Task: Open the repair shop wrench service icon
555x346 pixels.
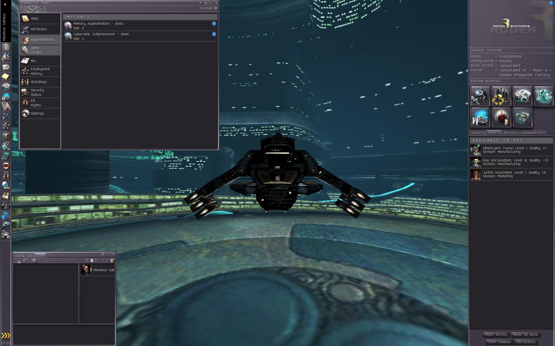Action: click(x=480, y=96)
